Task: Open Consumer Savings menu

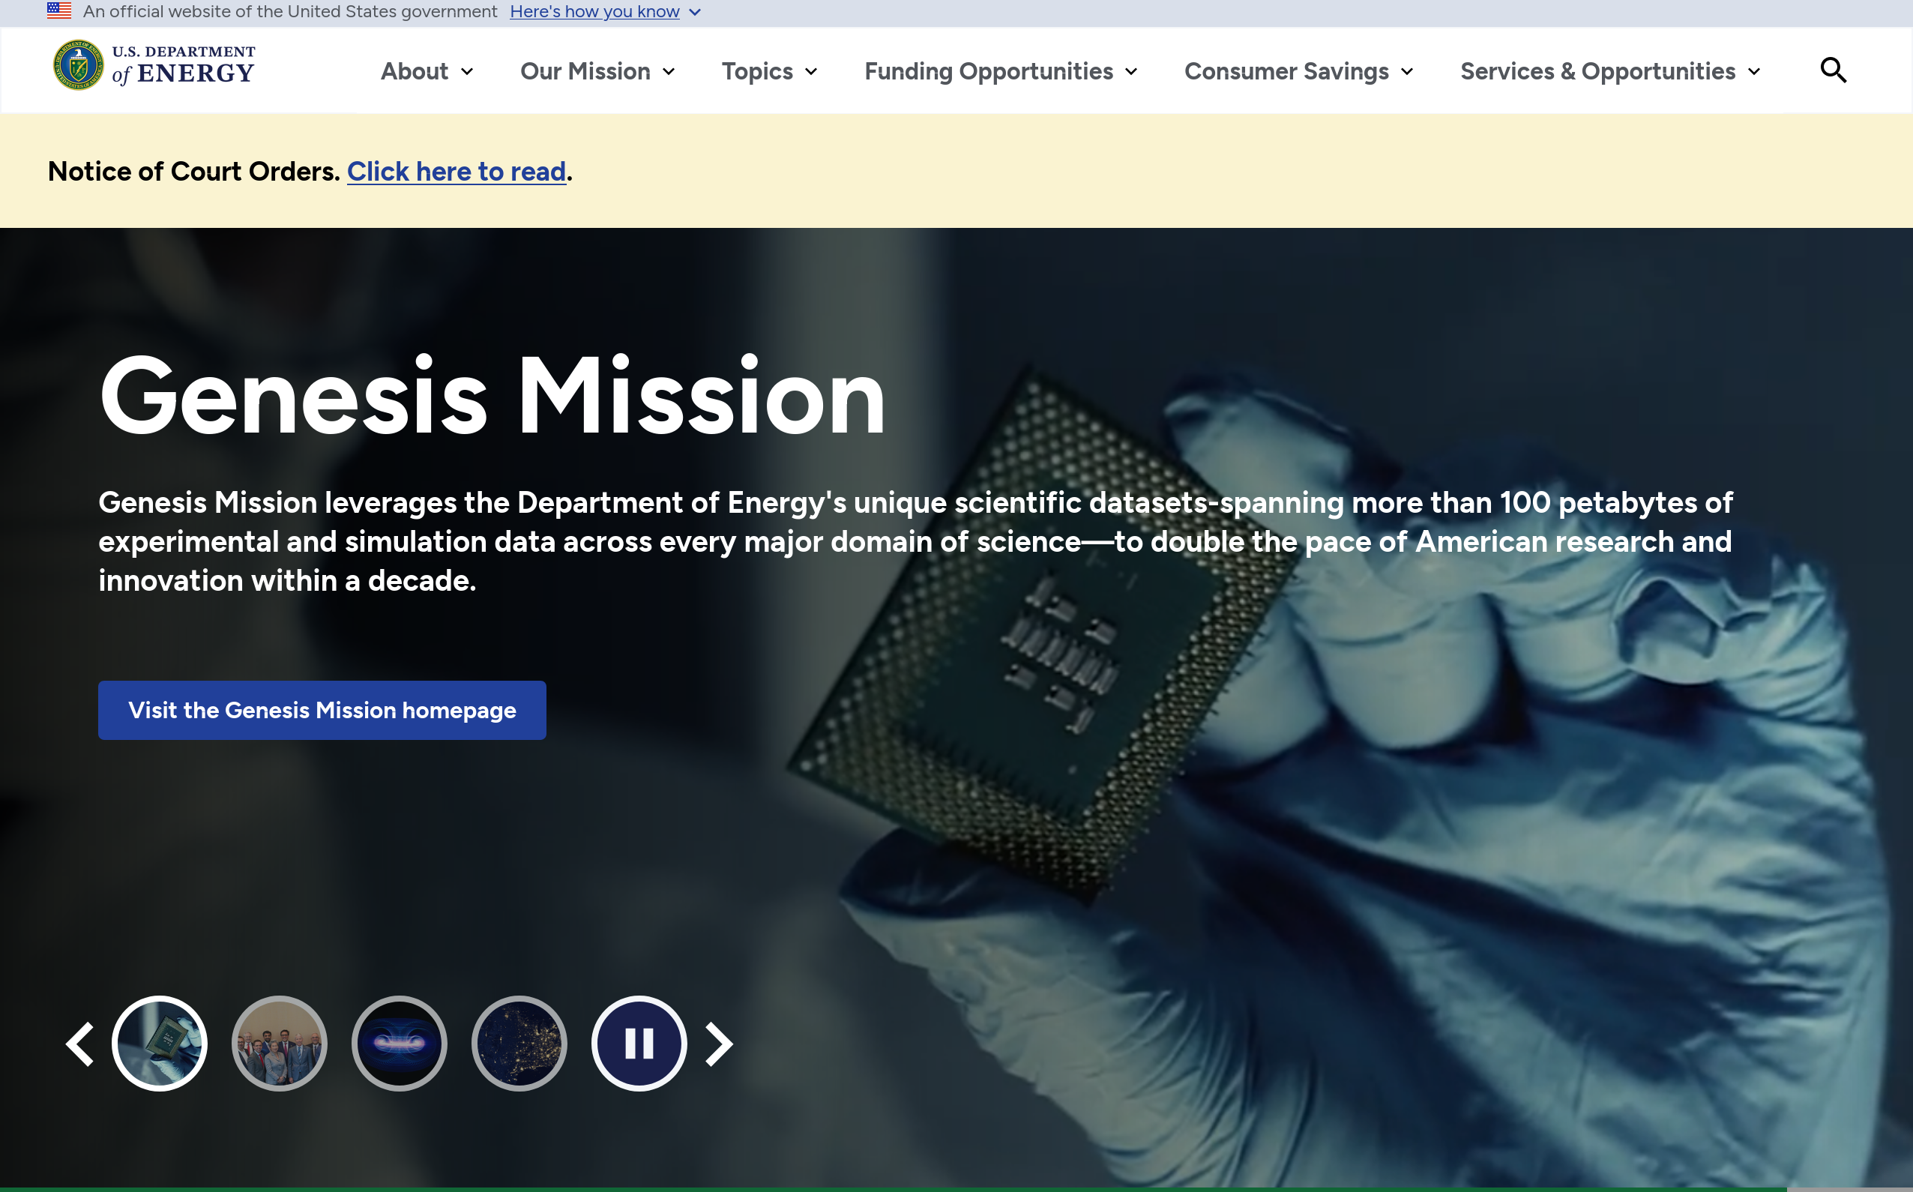Action: click(x=1298, y=72)
